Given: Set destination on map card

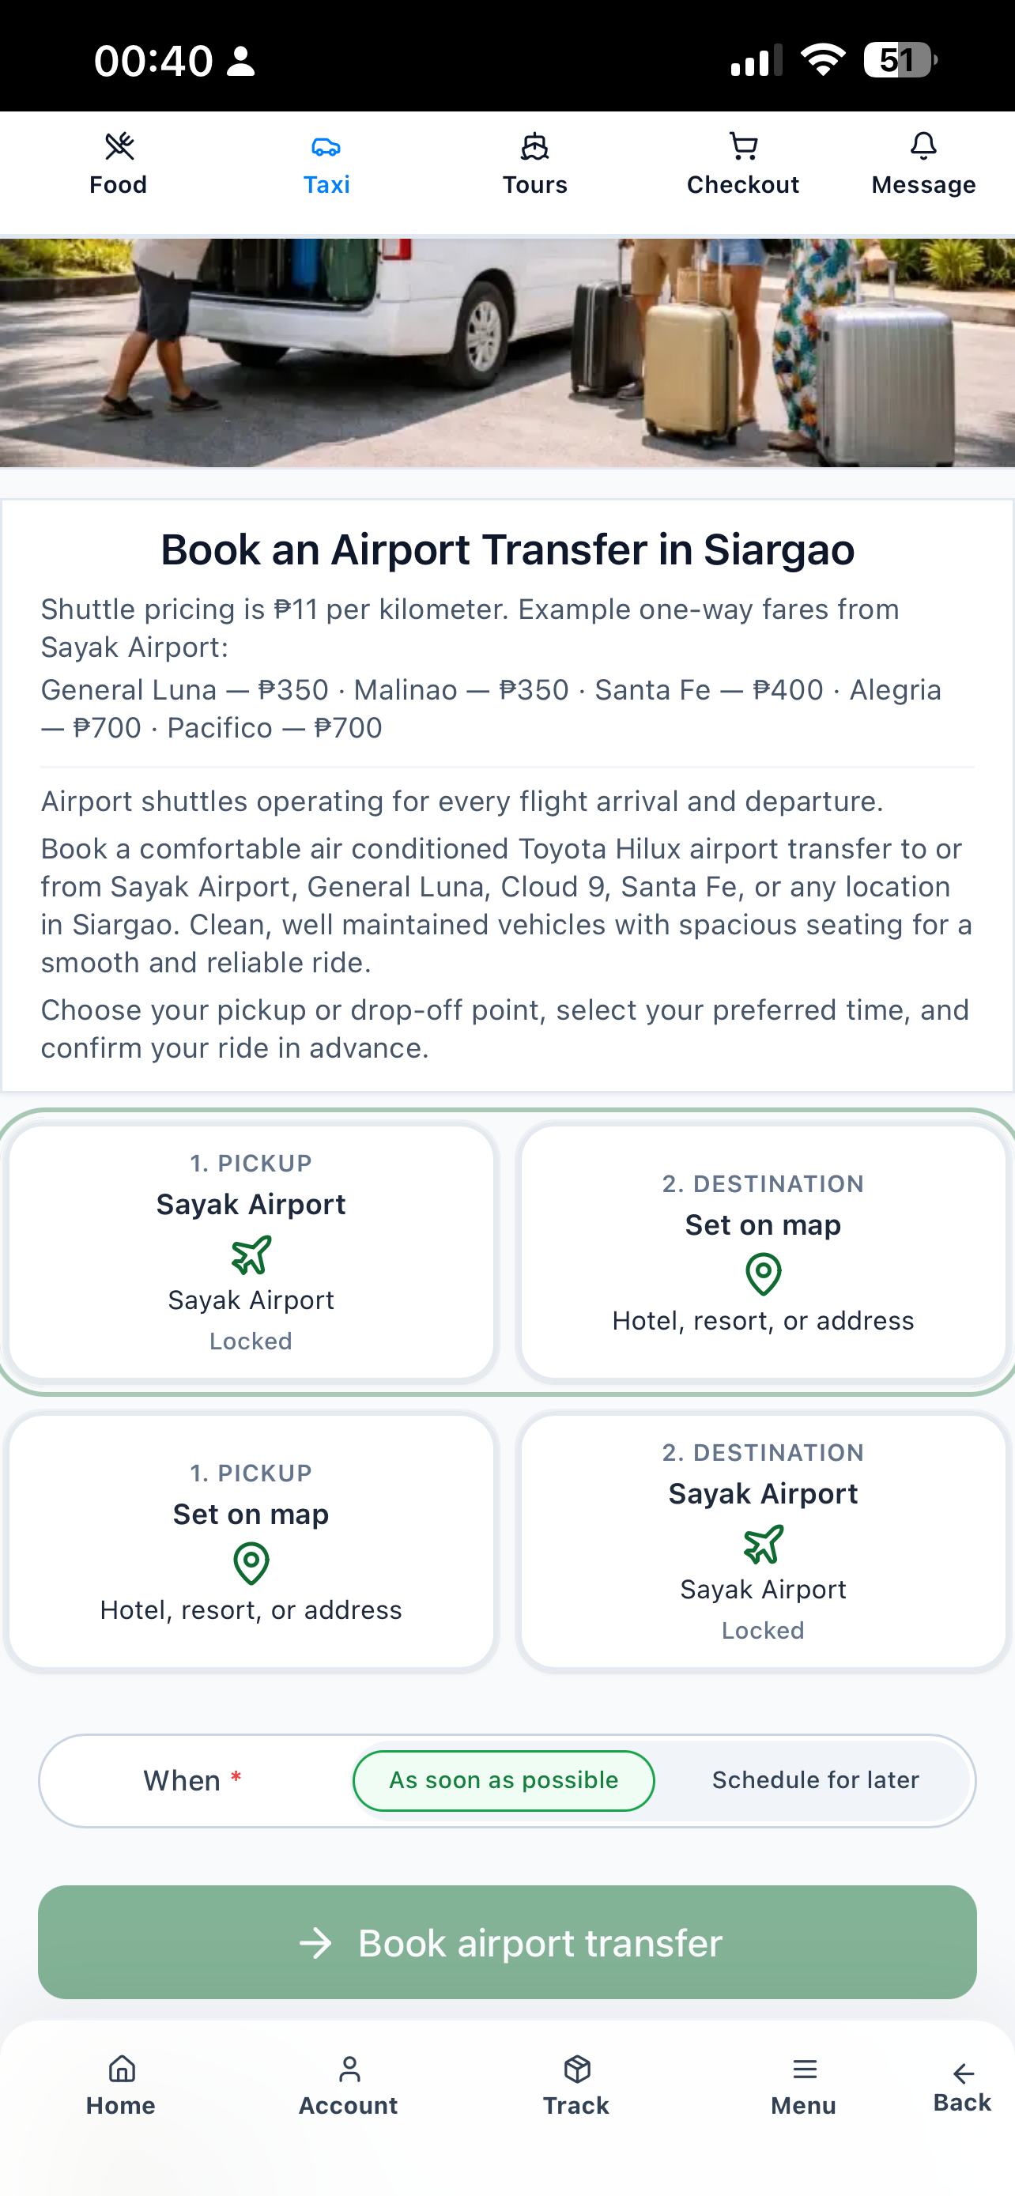Looking at the screenshot, I should [x=763, y=1252].
